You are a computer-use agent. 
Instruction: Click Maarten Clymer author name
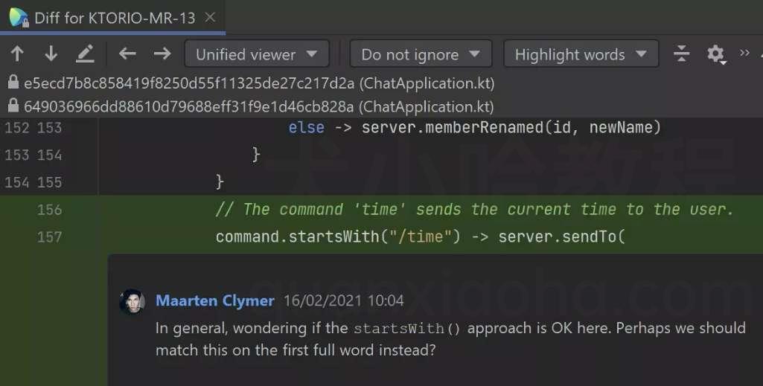point(214,300)
